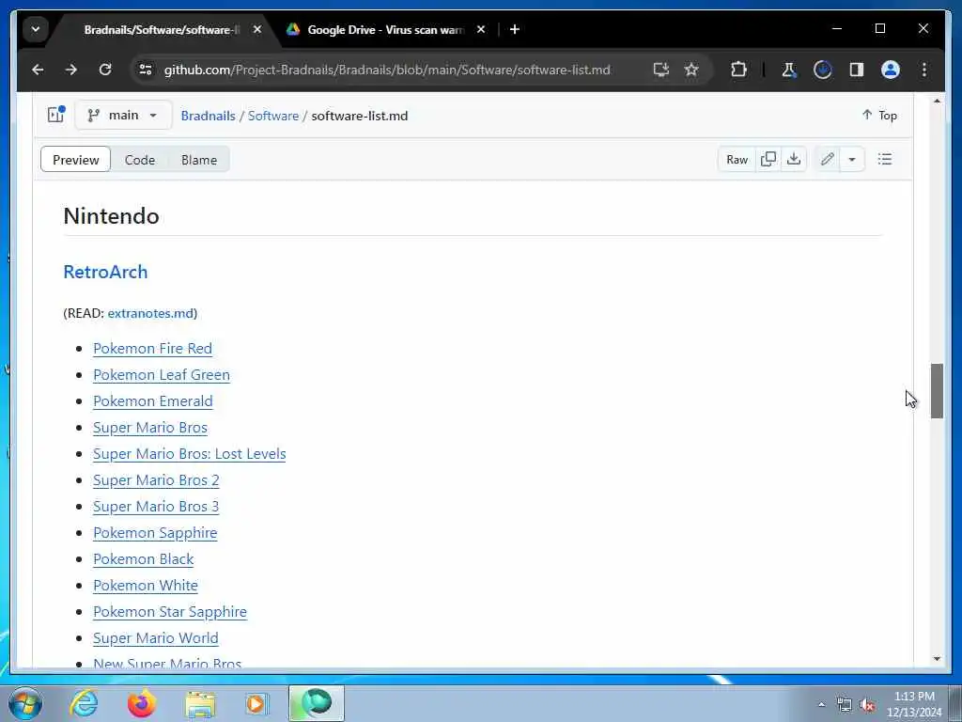
Task: Open the taskbar clock showing 1:13 PM
Action: pyautogui.click(x=914, y=704)
